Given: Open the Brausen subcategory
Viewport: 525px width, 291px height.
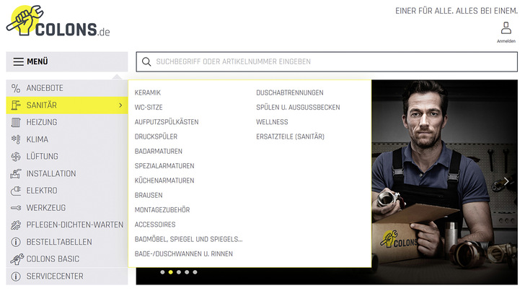Looking at the screenshot, I should pyautogui.click(x=149, y=196).
